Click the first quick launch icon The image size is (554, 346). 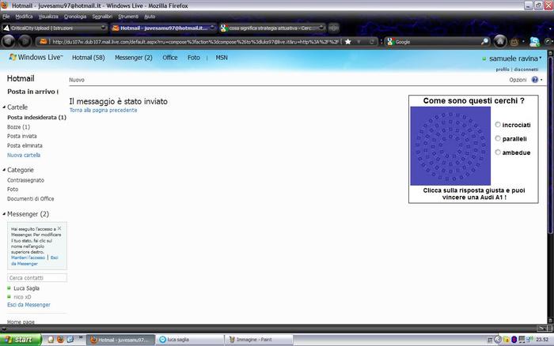click(x=51, y=340)
